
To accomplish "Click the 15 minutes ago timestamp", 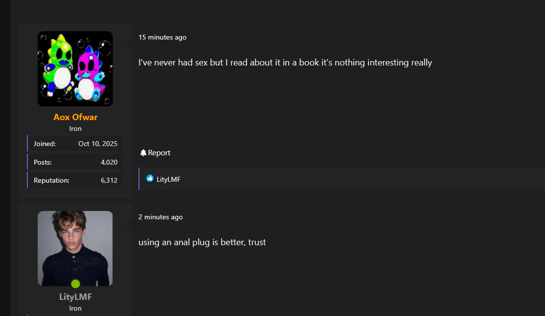I will [162, 37].
